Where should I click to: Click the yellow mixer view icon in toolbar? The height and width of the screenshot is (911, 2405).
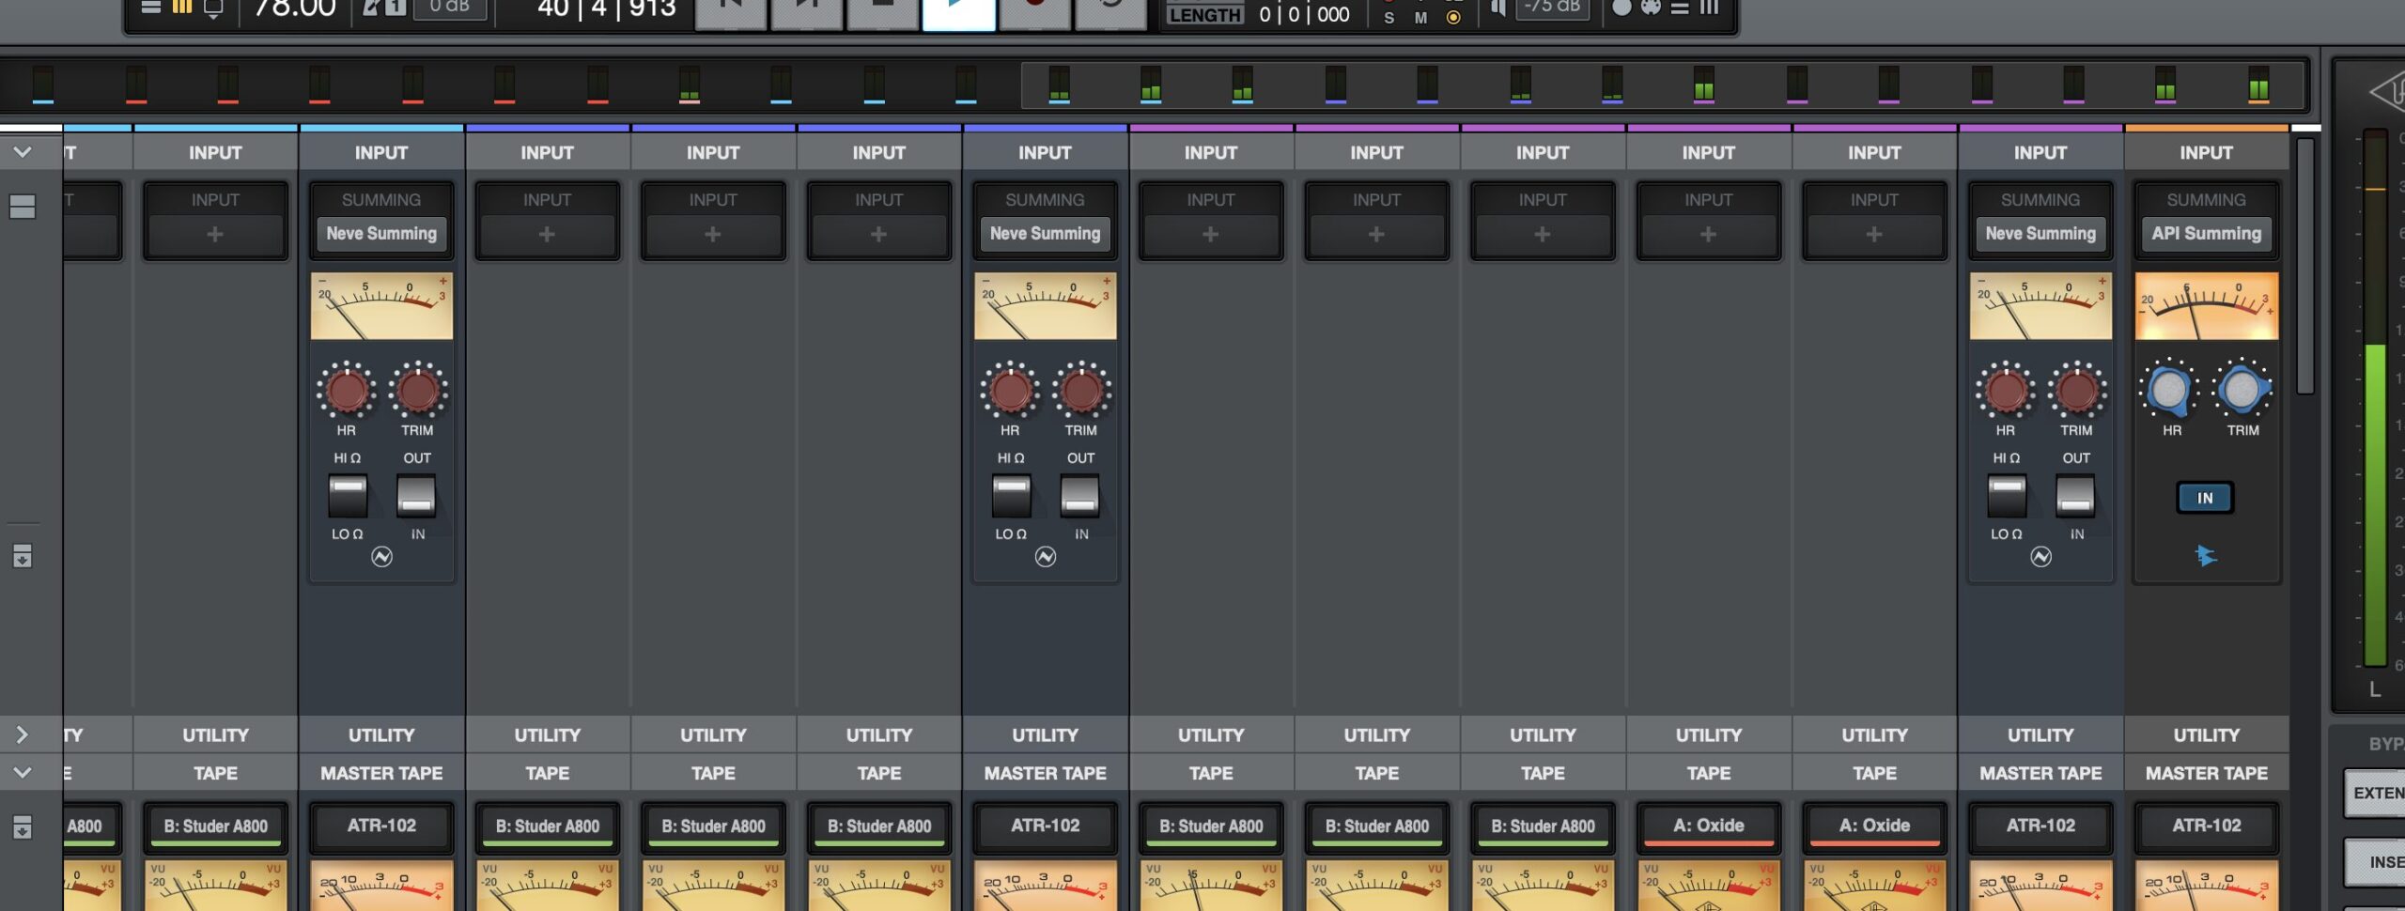point(182,8)
